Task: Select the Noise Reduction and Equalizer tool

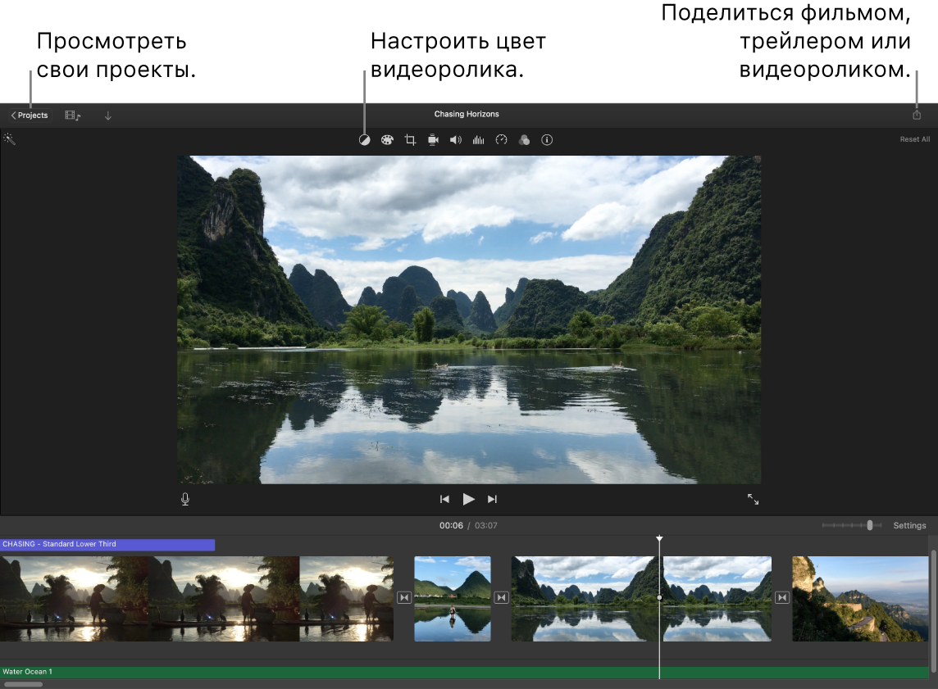Action: (479, 139)
